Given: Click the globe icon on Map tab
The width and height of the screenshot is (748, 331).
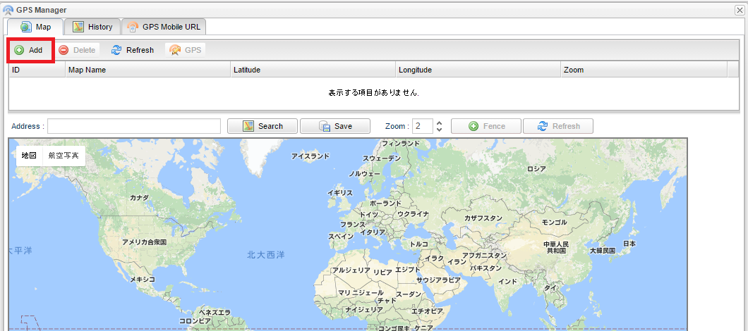Looking at the screenshot, I should pyautogui.click(x=26, y=27).
